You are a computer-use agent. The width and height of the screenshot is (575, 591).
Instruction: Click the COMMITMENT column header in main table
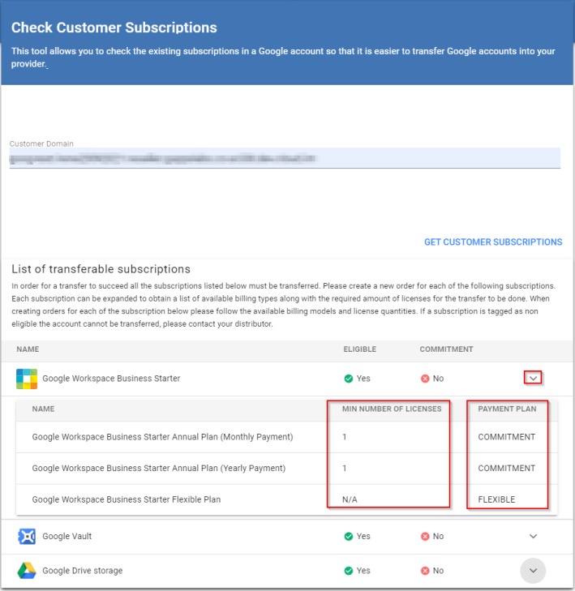tap(446, 349)
